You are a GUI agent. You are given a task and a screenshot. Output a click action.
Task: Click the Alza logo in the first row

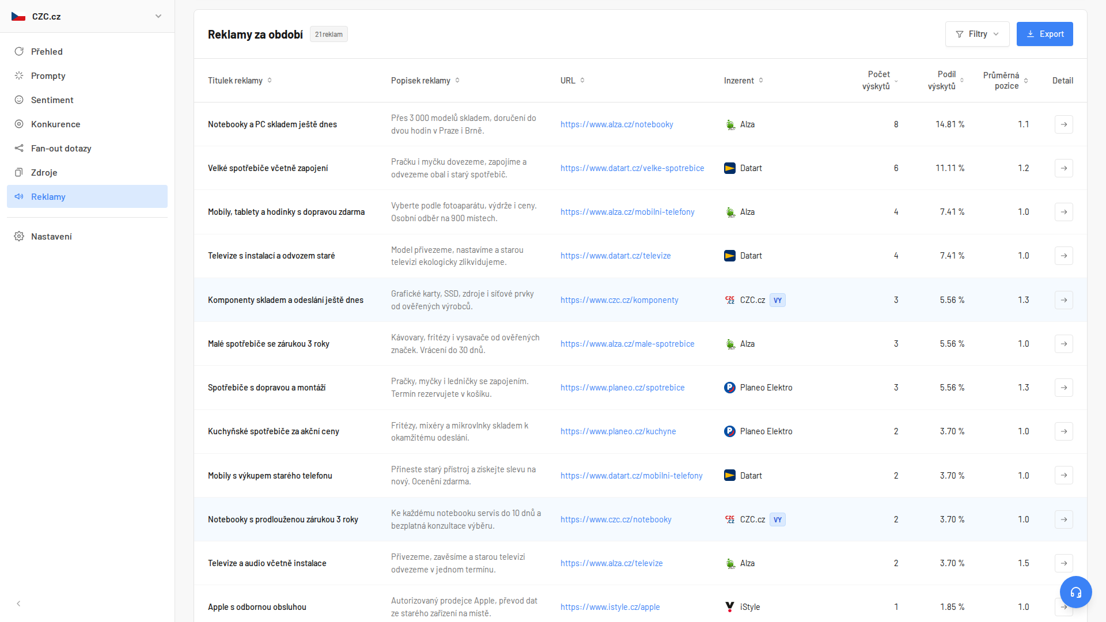click(x=730, y=124)
